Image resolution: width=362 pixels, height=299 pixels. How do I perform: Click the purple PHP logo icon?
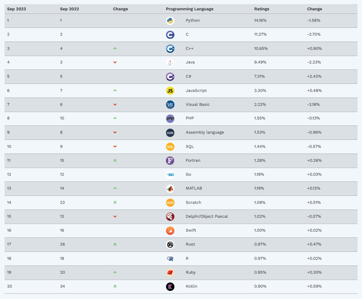(170, 118)
